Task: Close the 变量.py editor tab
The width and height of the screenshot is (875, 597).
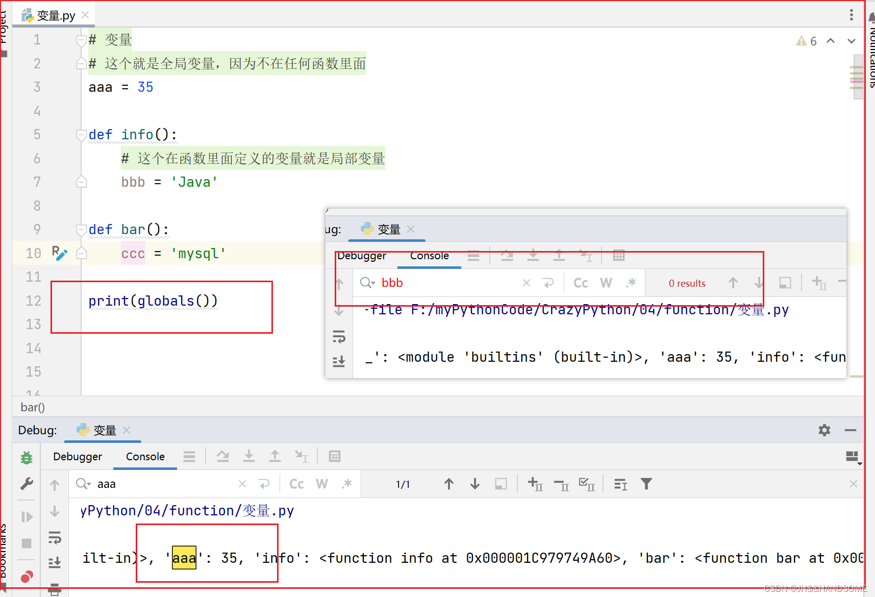Action: [85, 15]
